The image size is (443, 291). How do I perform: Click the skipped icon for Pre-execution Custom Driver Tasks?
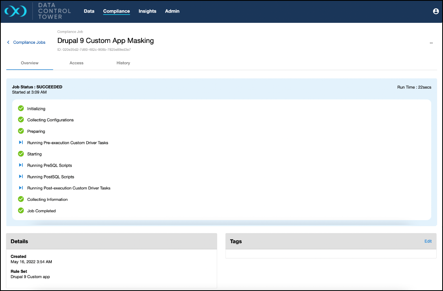pos(21,143)
